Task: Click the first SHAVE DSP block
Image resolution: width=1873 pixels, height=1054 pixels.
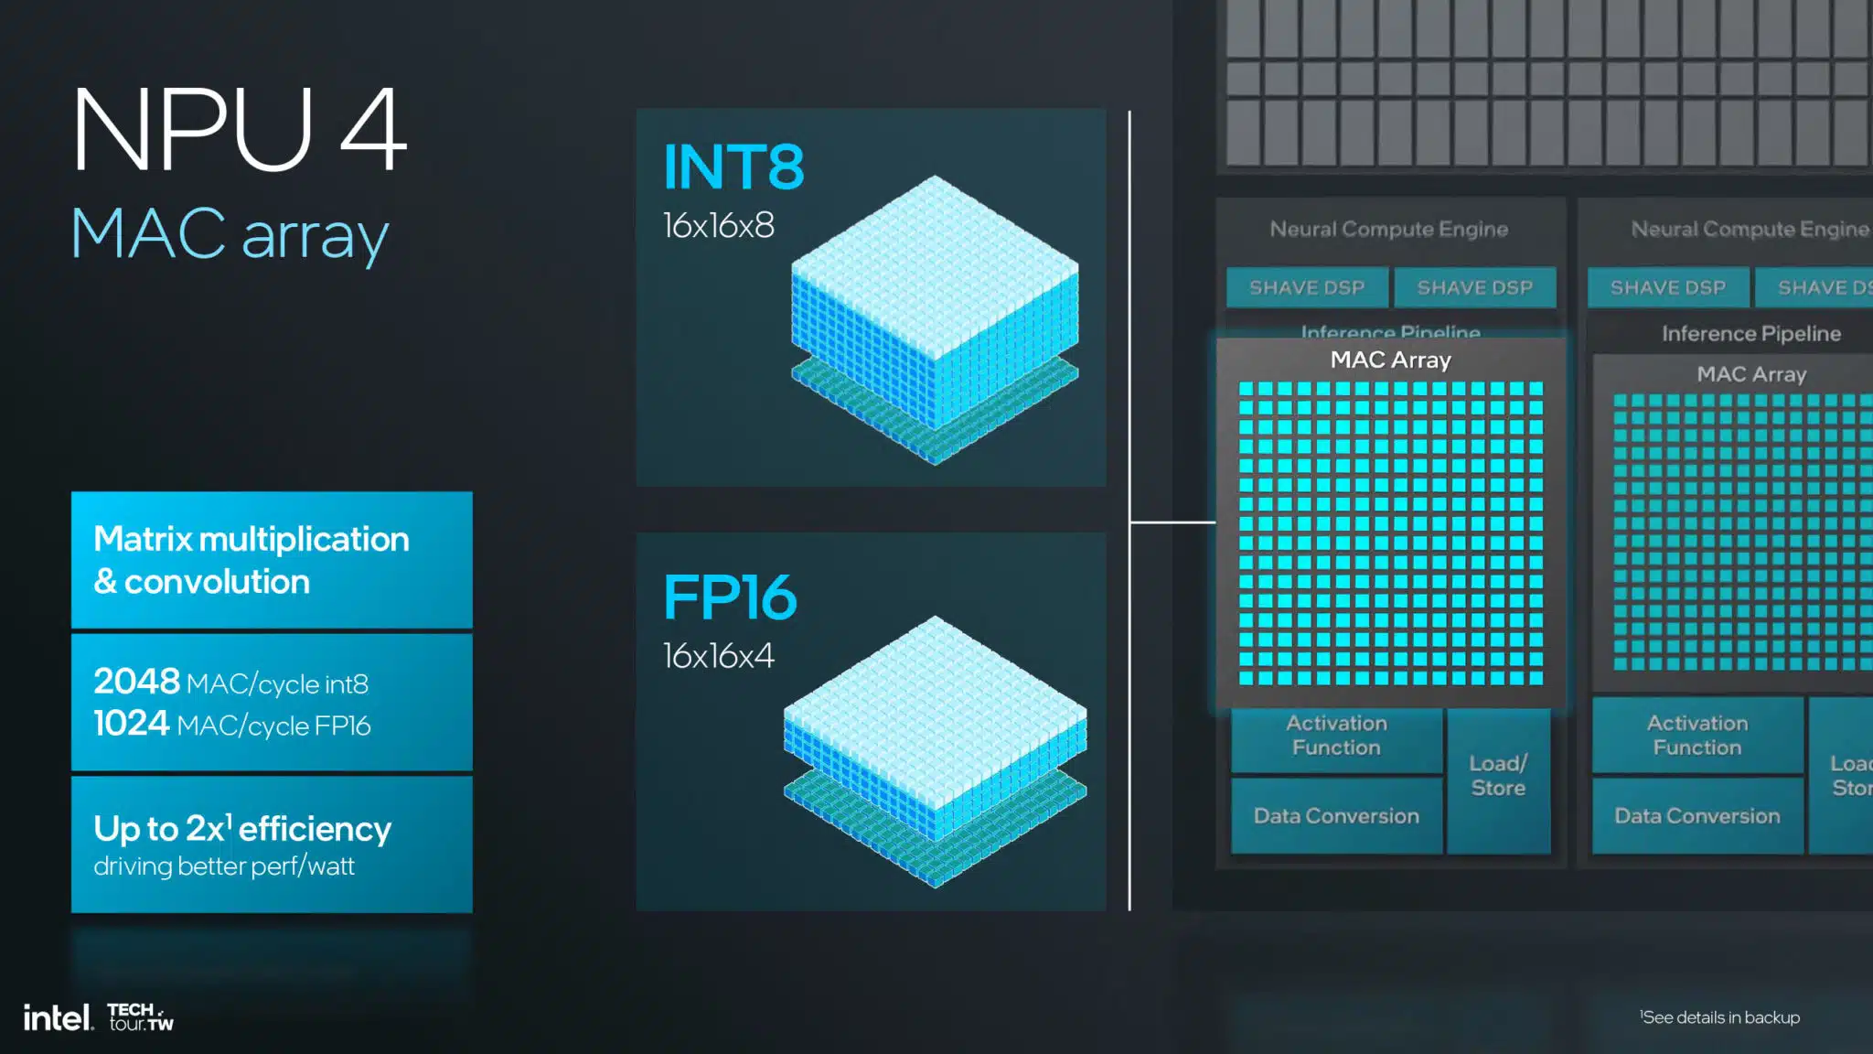Action: coord(1307,287)
